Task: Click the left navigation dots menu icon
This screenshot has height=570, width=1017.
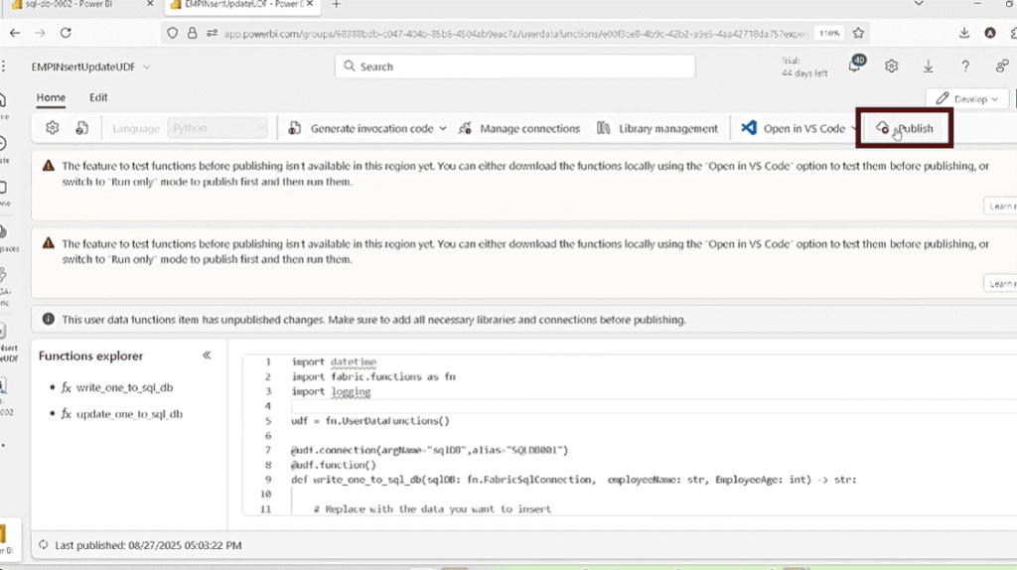Action: coord(4,67)
